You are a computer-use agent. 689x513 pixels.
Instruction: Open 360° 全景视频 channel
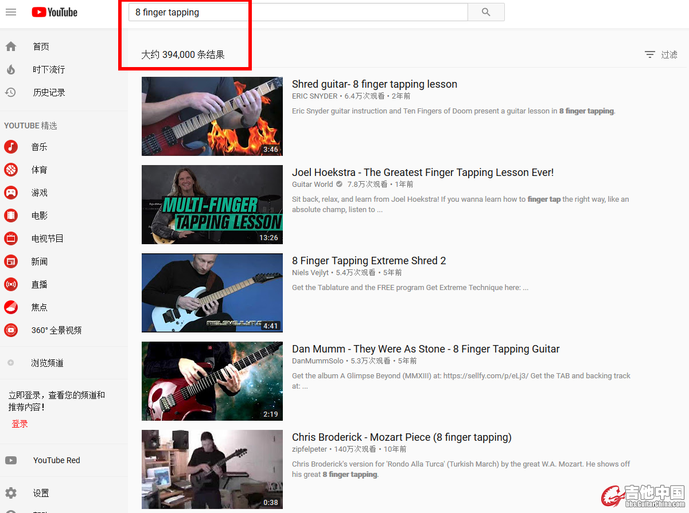coord(56,330)
